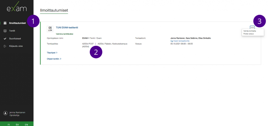Click the checkmark icon beside Suoritukset
Viewport: 268px width, 126px height.
pyautogui.click(x=5, y=39)
